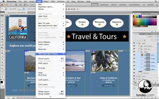159x99 pixels.
Task: Open the Opacity dropdown arrow
Action: point(158,37)
